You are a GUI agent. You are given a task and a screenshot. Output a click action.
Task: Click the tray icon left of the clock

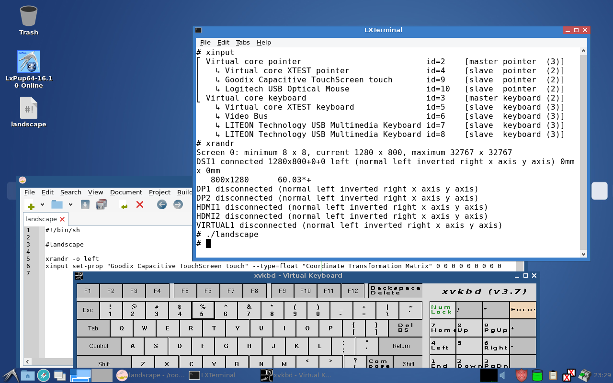click(585, 375)
